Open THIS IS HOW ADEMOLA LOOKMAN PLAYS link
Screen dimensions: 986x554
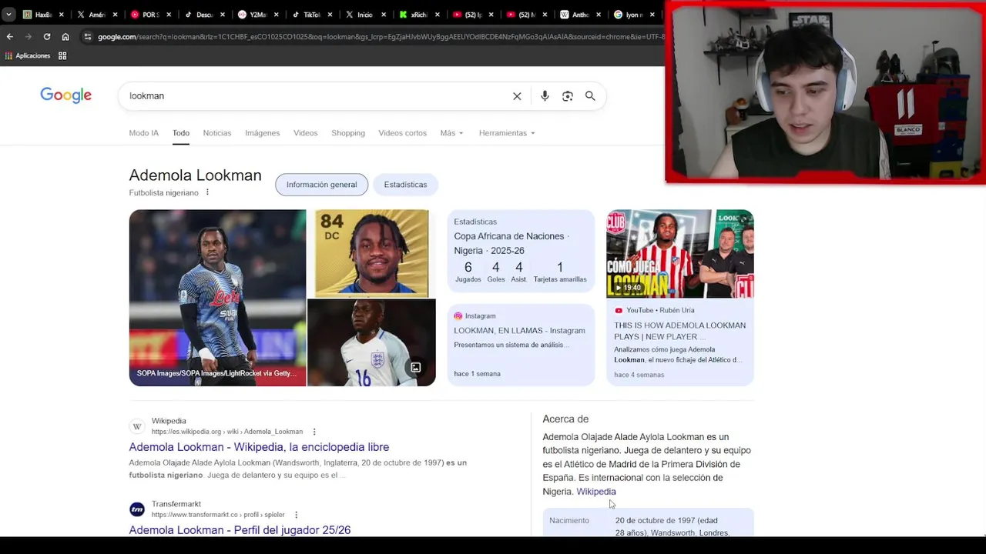(x=679, y=331)
